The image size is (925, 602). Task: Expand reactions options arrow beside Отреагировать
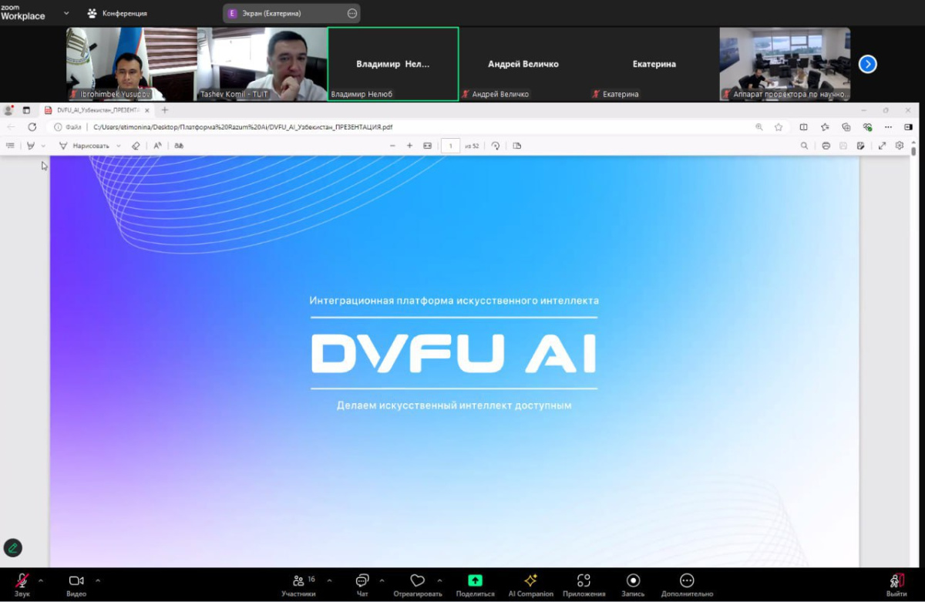pyautogui.click(x=439, y=580)
